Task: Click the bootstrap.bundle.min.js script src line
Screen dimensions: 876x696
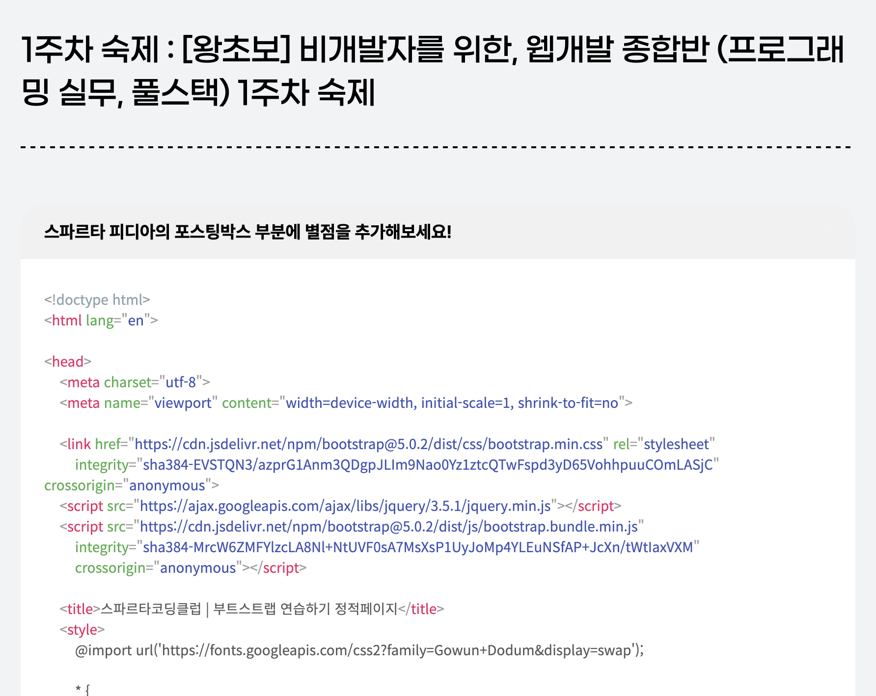Action: pos(352,526)
